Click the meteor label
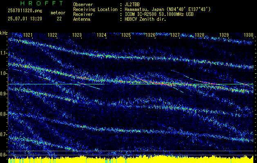 coord(58,13)
